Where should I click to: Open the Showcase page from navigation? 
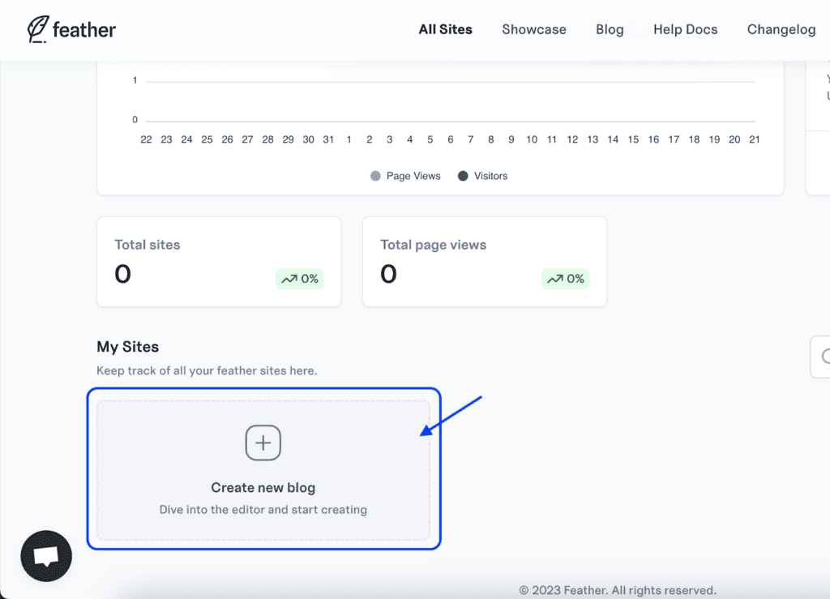tap(533, 29)
